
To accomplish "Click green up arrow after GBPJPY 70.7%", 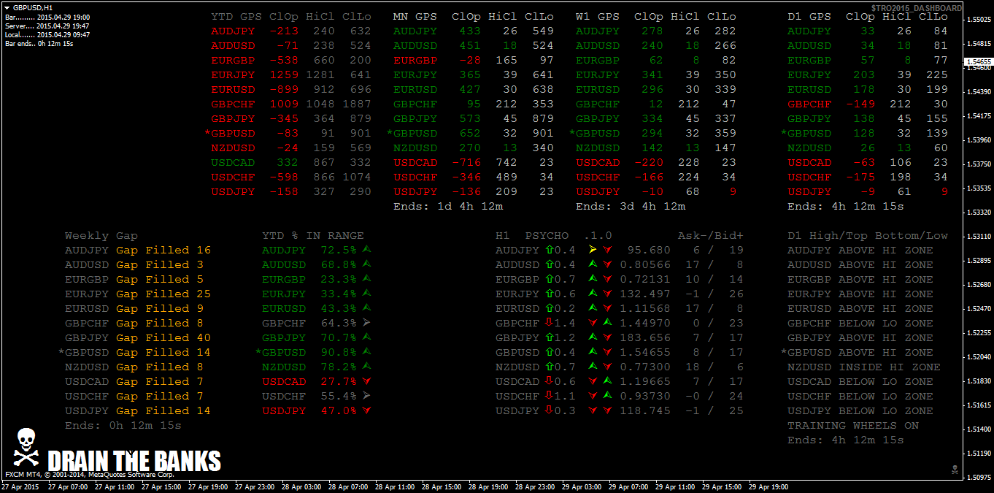I will (366, 337).
